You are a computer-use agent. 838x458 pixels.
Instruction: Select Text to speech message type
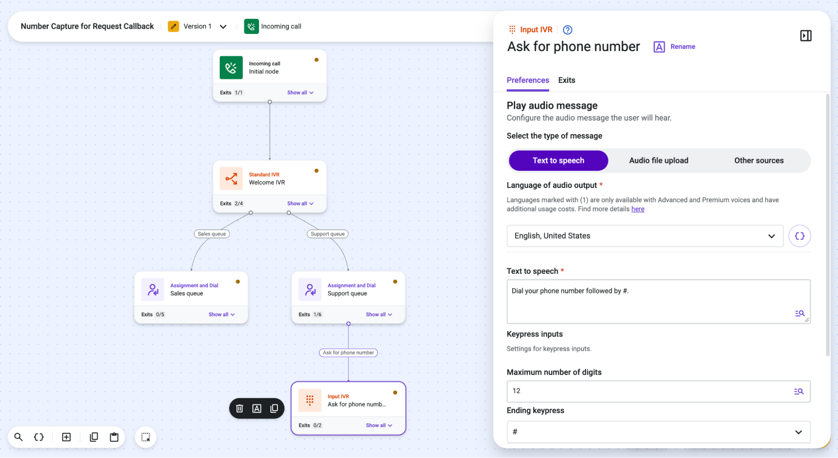point(558,160)
